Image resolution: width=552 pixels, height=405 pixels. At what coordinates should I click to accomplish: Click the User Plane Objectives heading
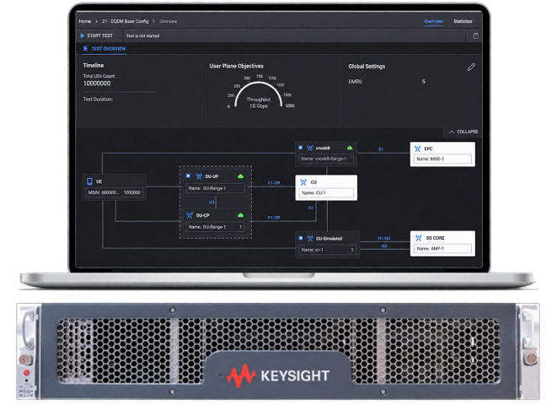[236, 67]
